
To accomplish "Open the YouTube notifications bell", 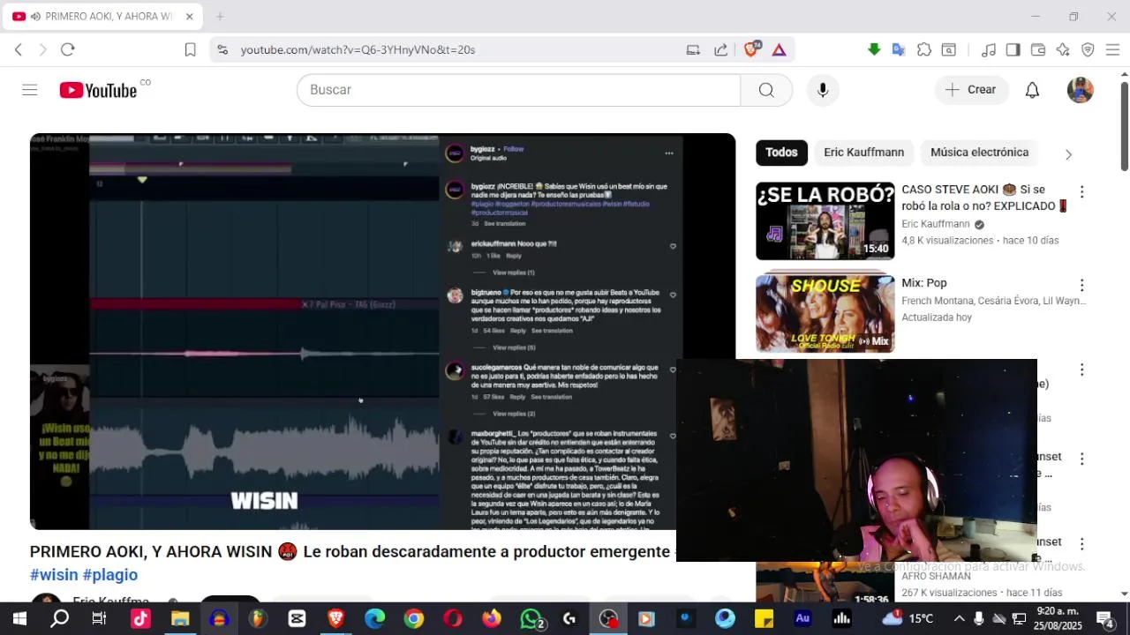I will coord(1032,90).
